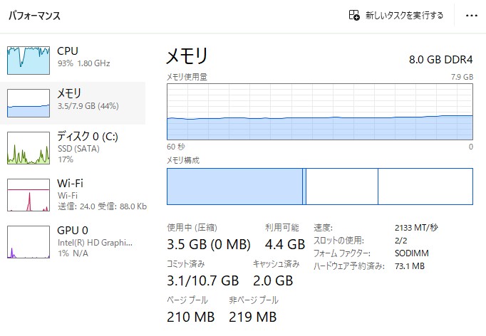Click the disk activity mini graph
This screenshot has height=336, width=486.
pos(29,148)
